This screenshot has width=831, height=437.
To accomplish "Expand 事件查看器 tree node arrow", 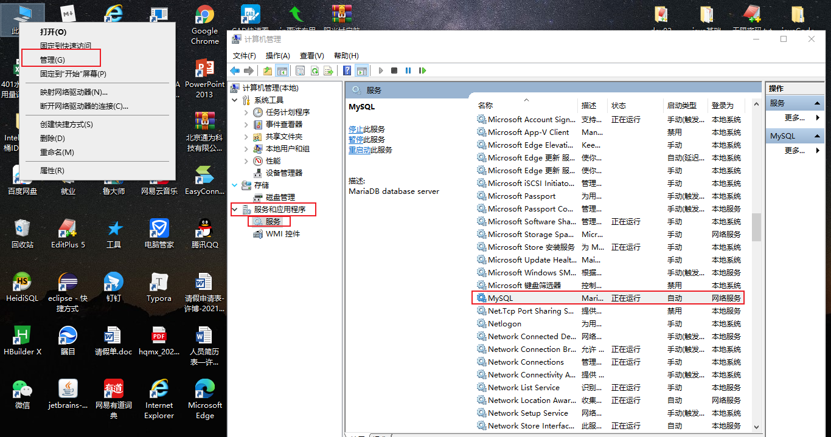I will [246, 125].
